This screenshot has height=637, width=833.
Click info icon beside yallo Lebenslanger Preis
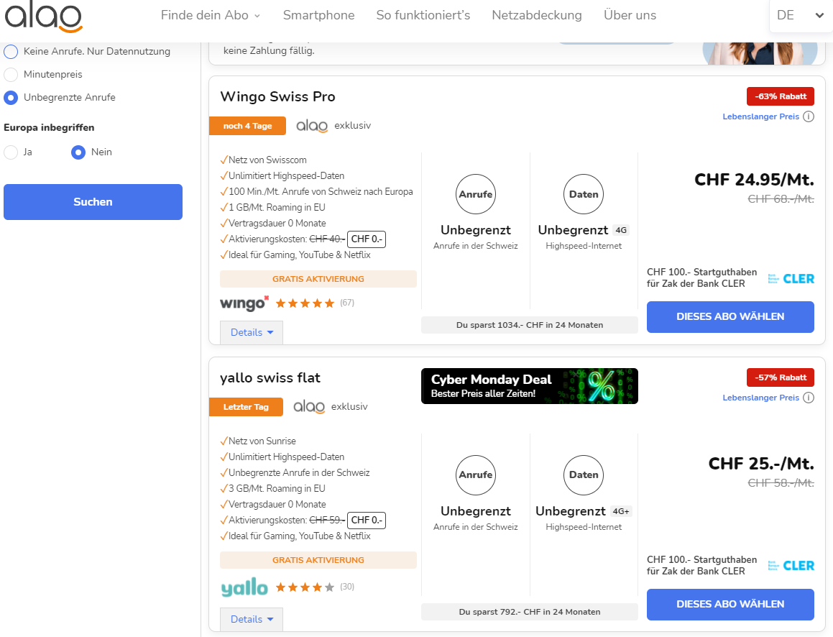click(808, 398)
